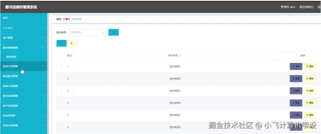This screenshot has width=321, height=134.
Task: Expand the 库存分析管理 sidebar menu
Action: point(24,125)
